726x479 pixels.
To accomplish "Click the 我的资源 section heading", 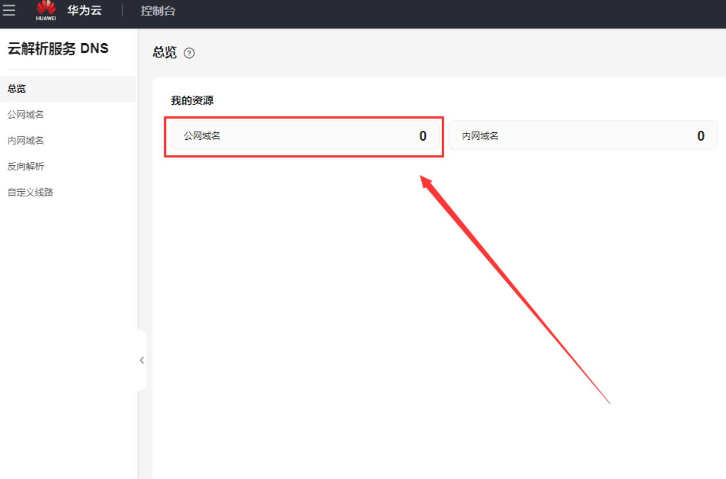I will pyautogui.click(x=192, y=101).
